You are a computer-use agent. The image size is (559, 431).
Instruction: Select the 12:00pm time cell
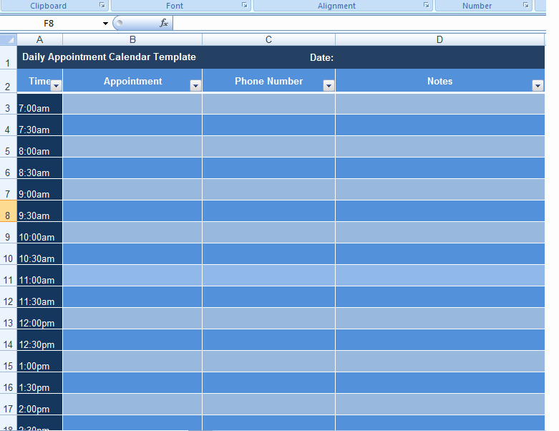tap(40, 319)
